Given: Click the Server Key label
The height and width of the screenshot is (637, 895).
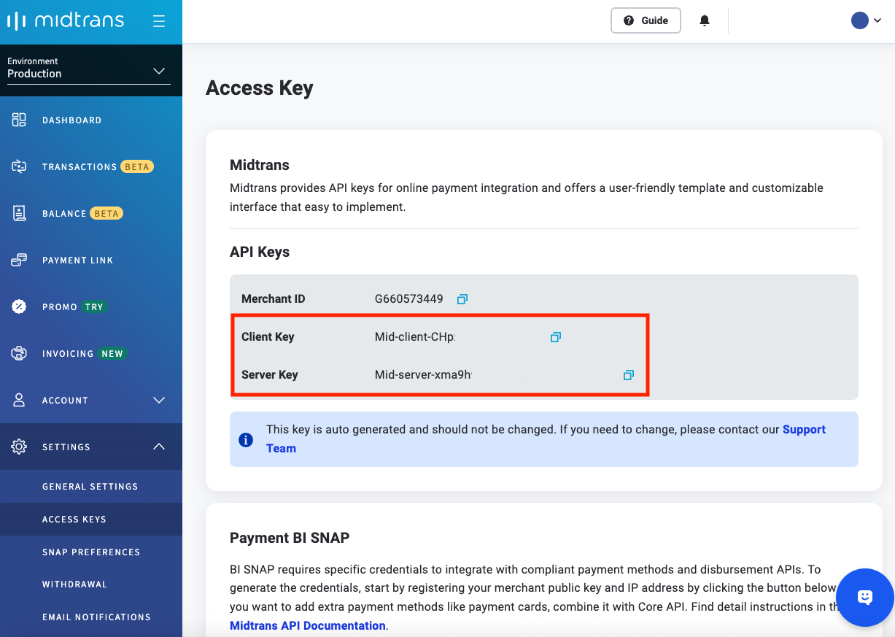Looking at the screenshot, I should (x=270, y=375).
